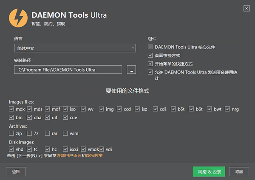
Task: Browse for install path with ellipsis button
Action: 131,70
